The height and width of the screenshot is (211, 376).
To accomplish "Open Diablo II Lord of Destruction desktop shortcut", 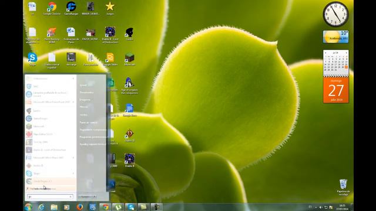I will [110, 35].
